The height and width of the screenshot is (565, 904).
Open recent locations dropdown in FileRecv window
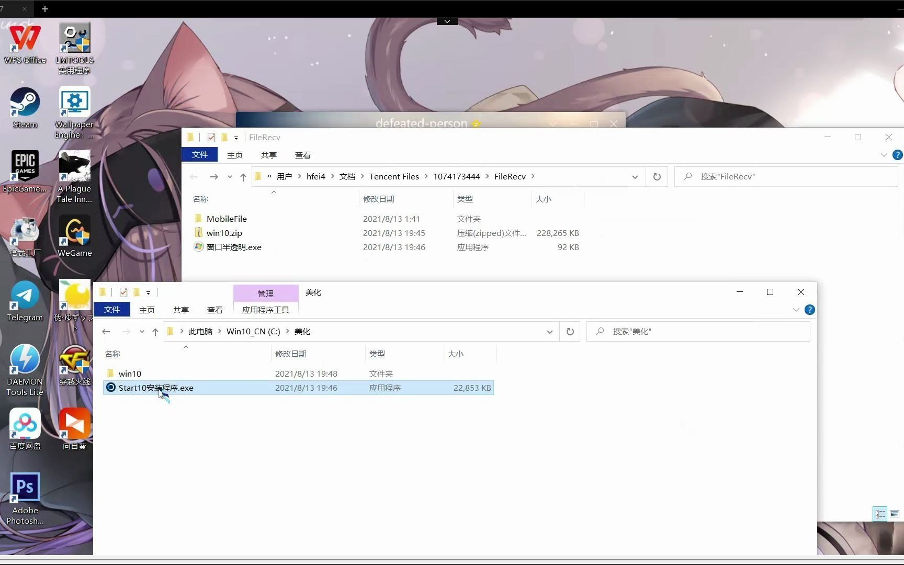pyautogui.click(x=230, y=177)
